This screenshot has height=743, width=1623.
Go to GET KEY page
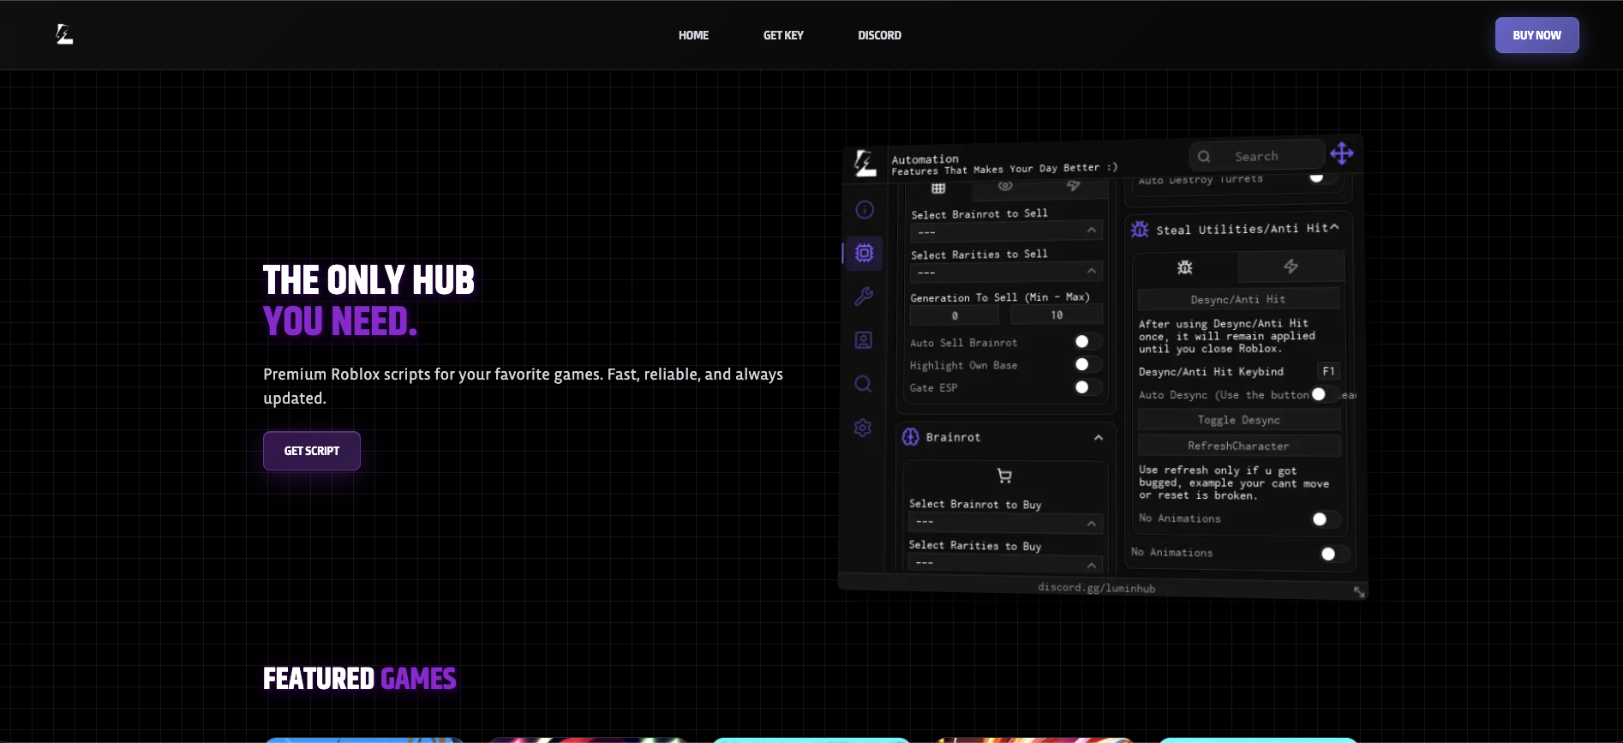click(783, 35)
